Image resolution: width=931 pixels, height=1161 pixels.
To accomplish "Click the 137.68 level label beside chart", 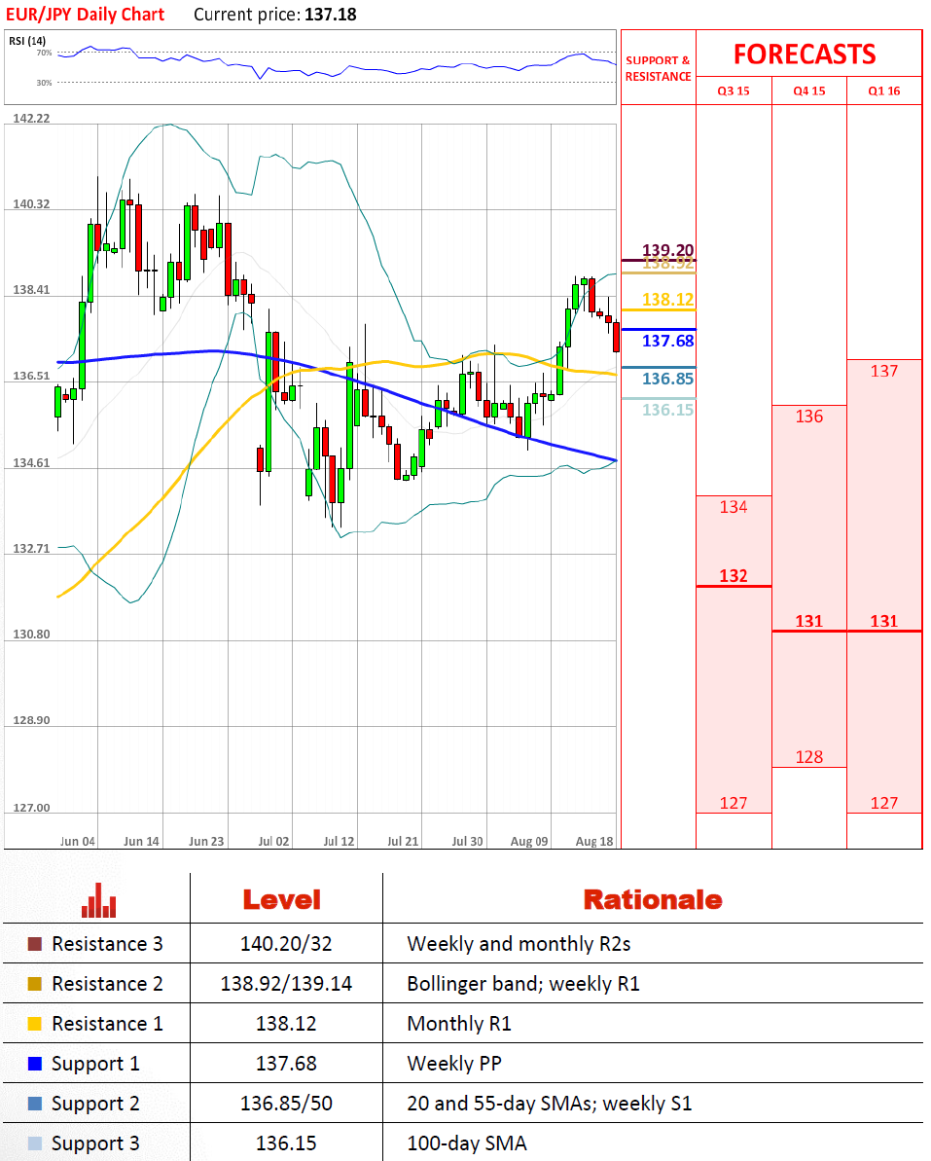I will (x=667, y=341).
